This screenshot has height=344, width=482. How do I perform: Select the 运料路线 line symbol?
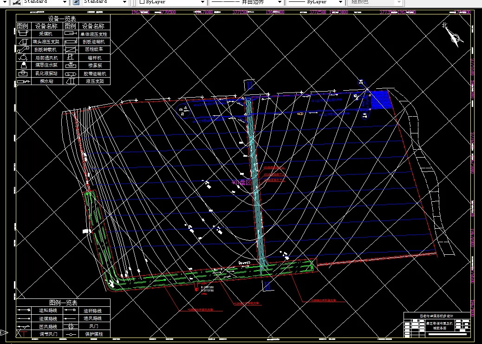pyautogui.click(x=24, y=310)
